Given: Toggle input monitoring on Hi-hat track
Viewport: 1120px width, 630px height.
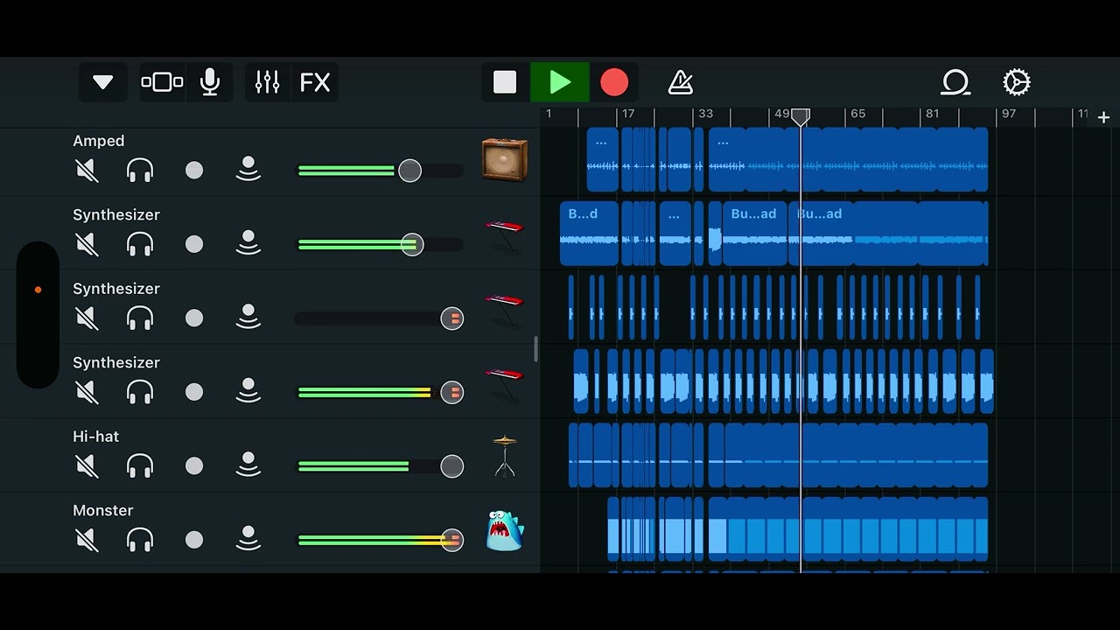Looking at the screenshot, I should [248, 465].
